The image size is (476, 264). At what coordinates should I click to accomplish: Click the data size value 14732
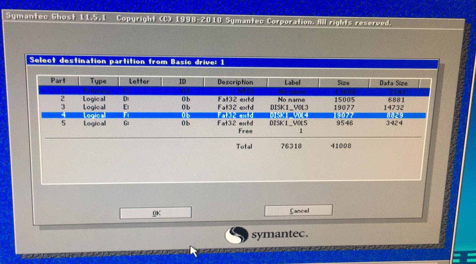pyautogui.click(x=394, y=107)
